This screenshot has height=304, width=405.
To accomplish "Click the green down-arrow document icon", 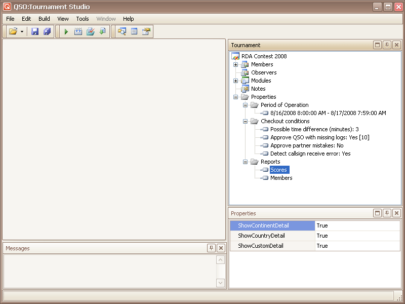I will 102,31.
